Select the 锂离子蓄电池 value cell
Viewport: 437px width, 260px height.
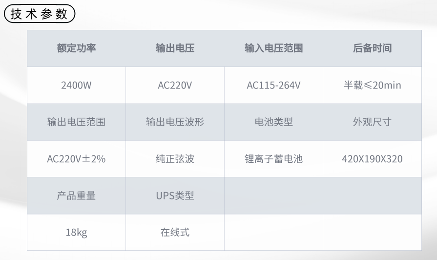274,159
